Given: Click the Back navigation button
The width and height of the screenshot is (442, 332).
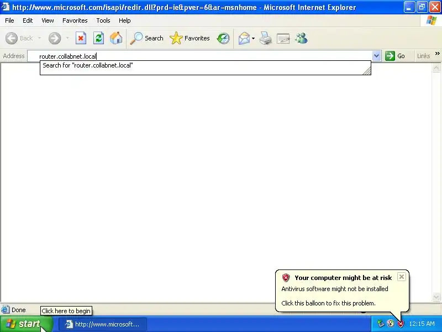Looking at the screenshot, I should tap(19, 38).
